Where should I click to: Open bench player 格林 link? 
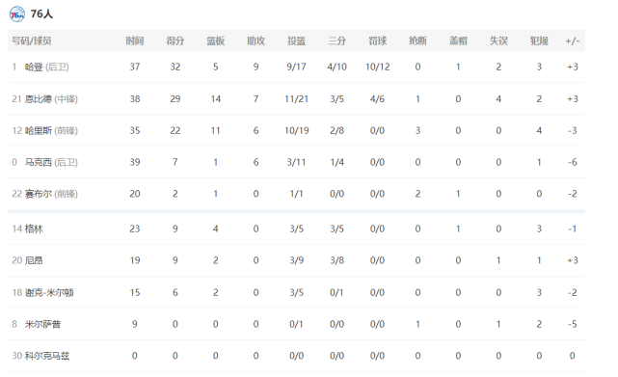click(34, 229)
